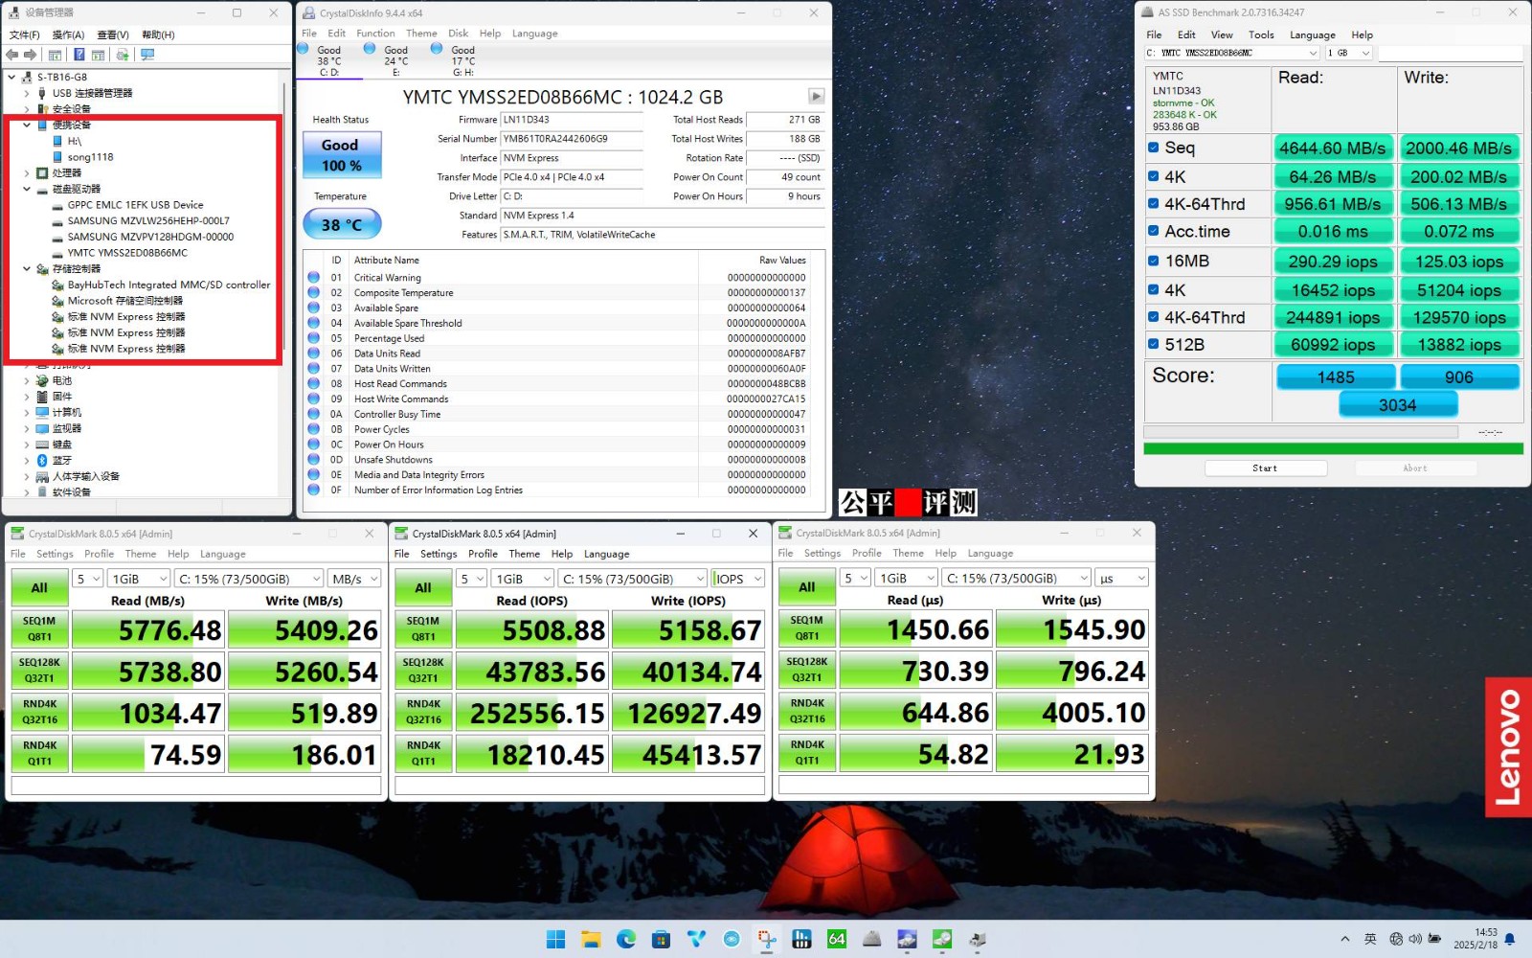
Task: Expand the USB 连接器管理器 node
Action: pos(27,93)
